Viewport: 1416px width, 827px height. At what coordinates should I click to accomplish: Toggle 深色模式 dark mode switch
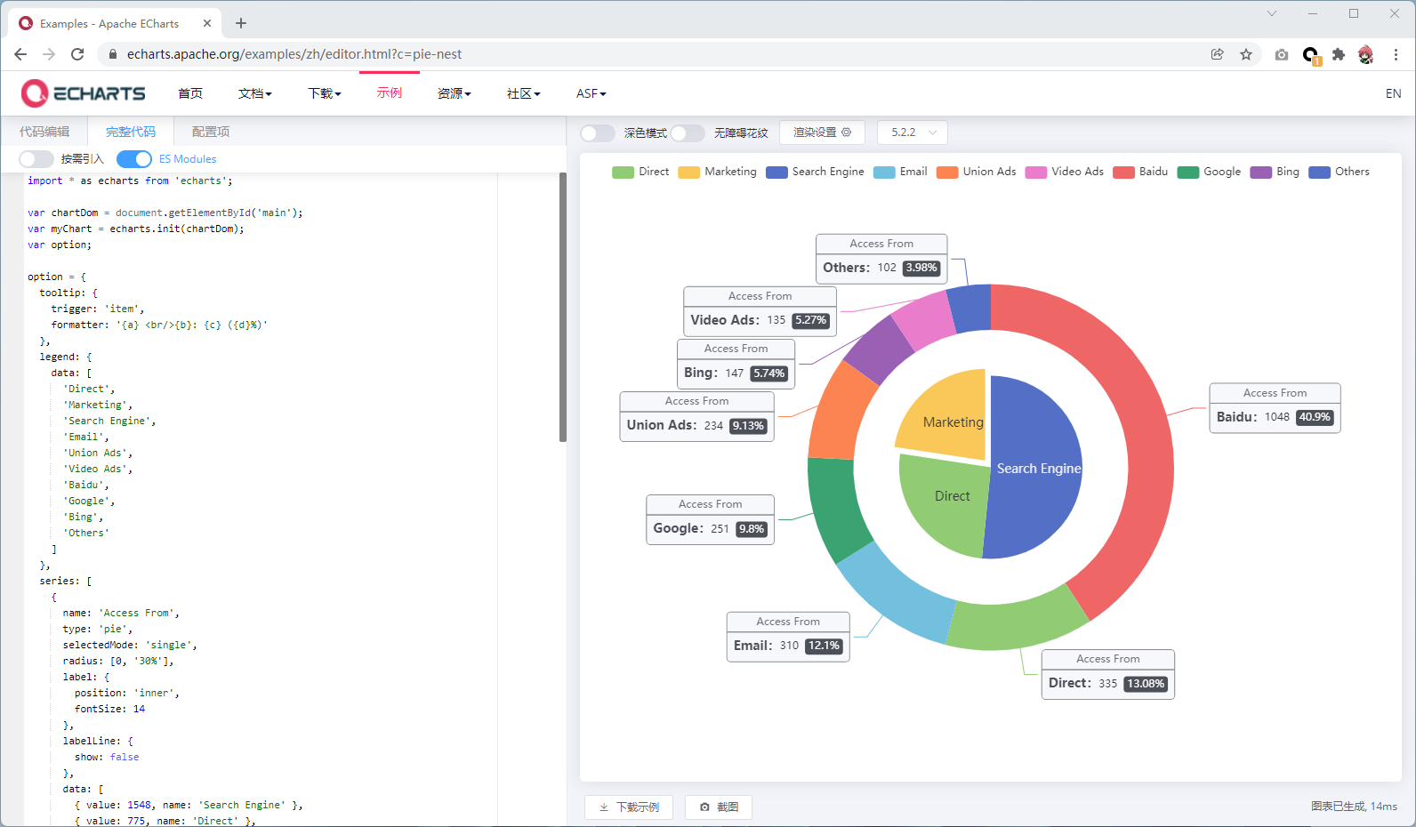pos(598,132)
